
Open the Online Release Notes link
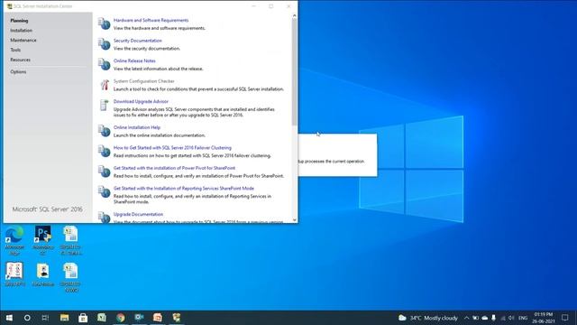[134, 60]
